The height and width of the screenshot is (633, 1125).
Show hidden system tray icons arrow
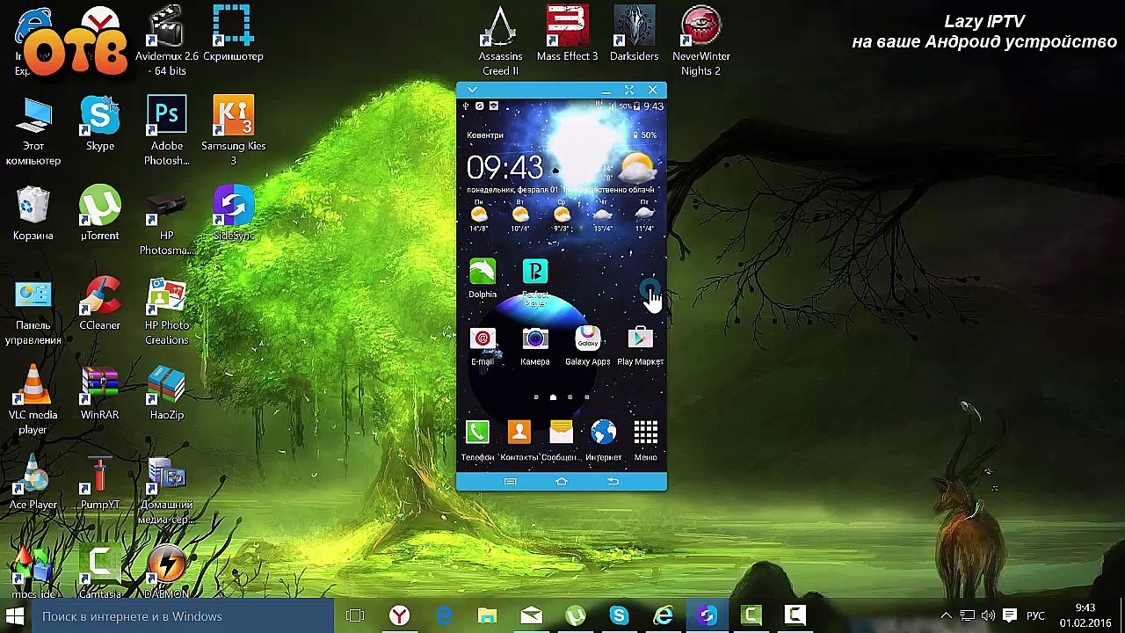tap(946, 615)
